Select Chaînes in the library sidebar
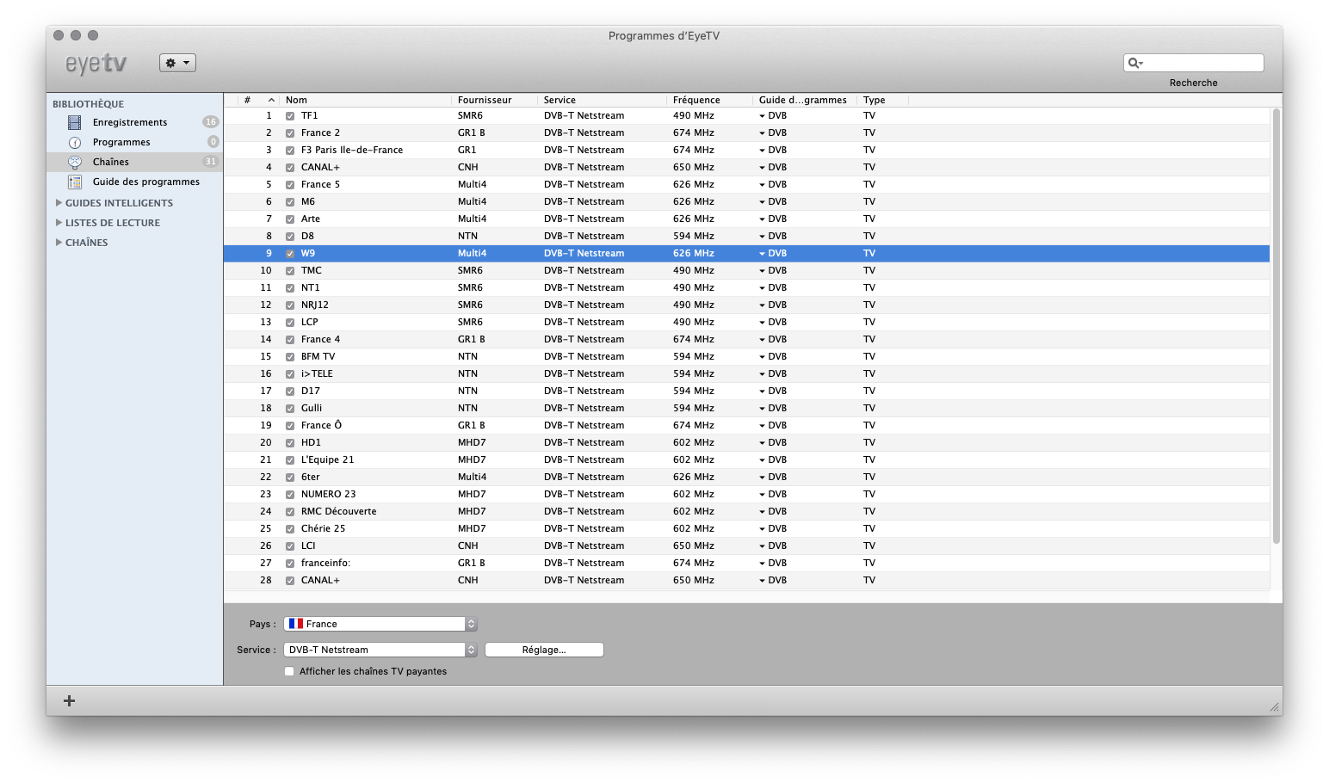The height and width of the screenshot is (783, 1329). [x=134, y=162]
